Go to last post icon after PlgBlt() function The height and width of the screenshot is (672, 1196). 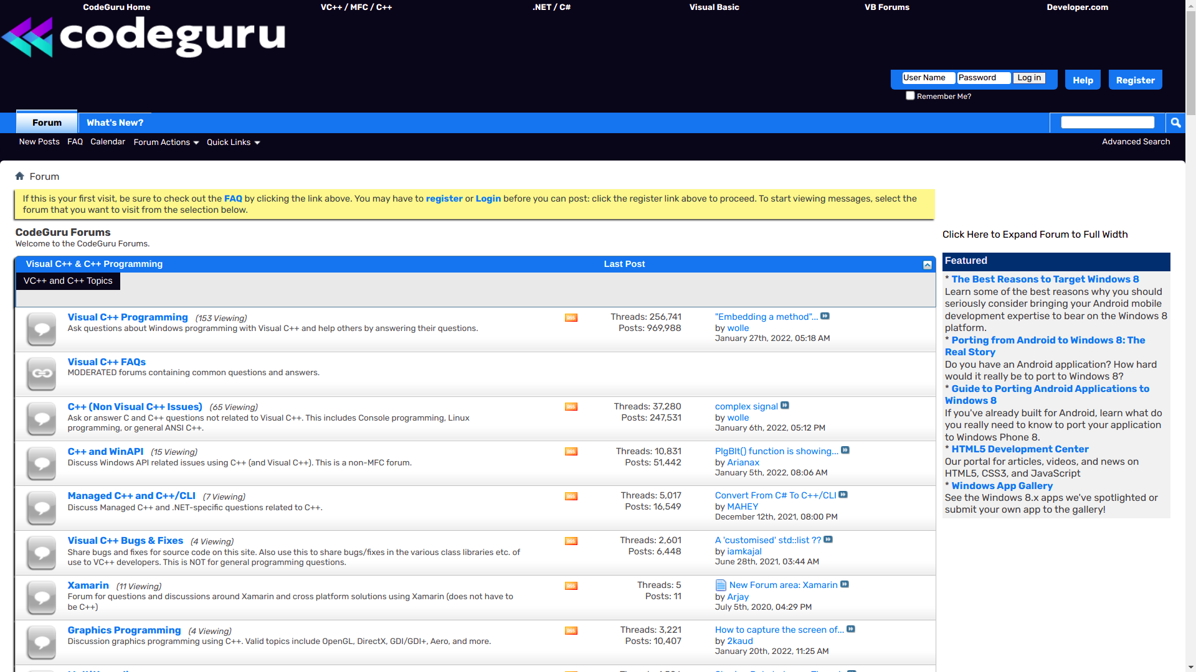coord(845,450)
